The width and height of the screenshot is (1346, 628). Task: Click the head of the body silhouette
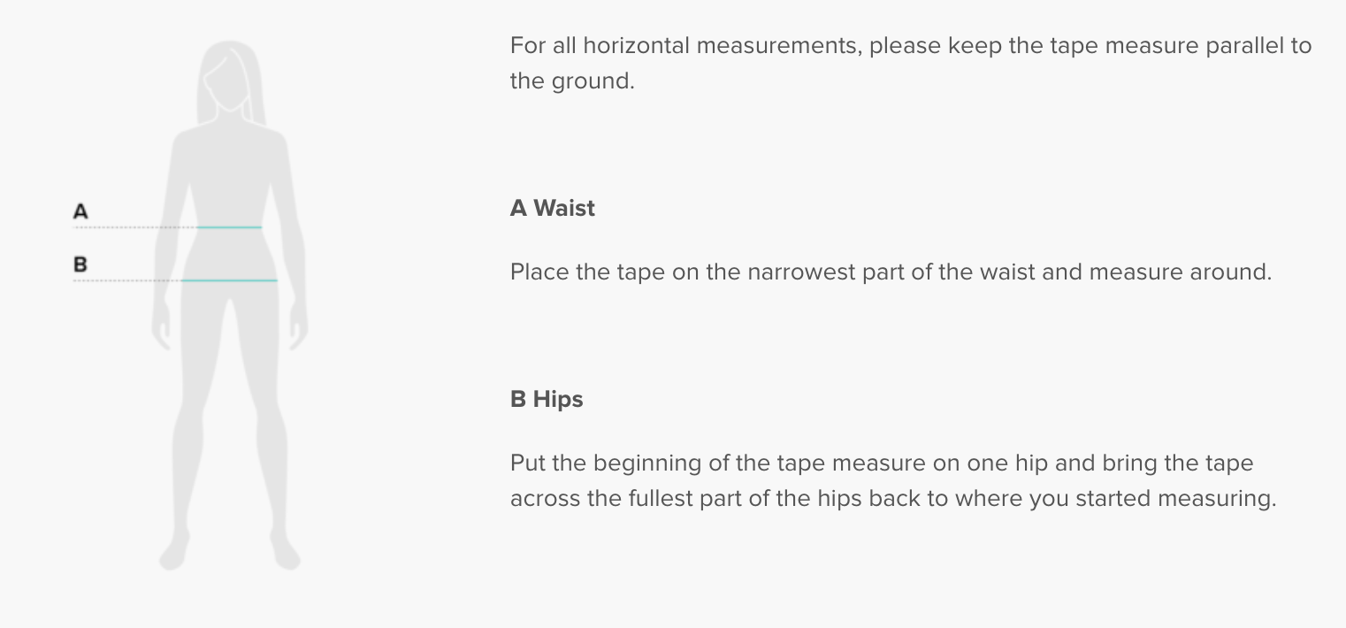click(230, 75)
